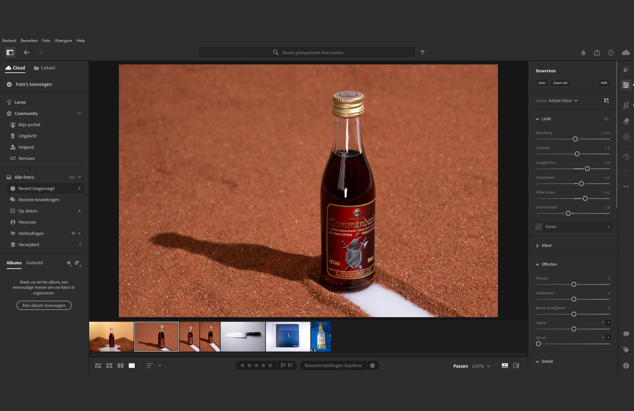Viewport: 634px width, 411px height.
Task: Adjust the Textuur slider handle
Action: tap(574, 284)
